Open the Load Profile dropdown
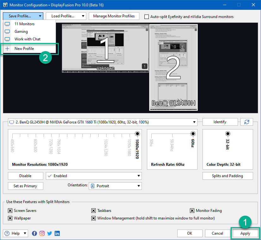 click(66, 16)
